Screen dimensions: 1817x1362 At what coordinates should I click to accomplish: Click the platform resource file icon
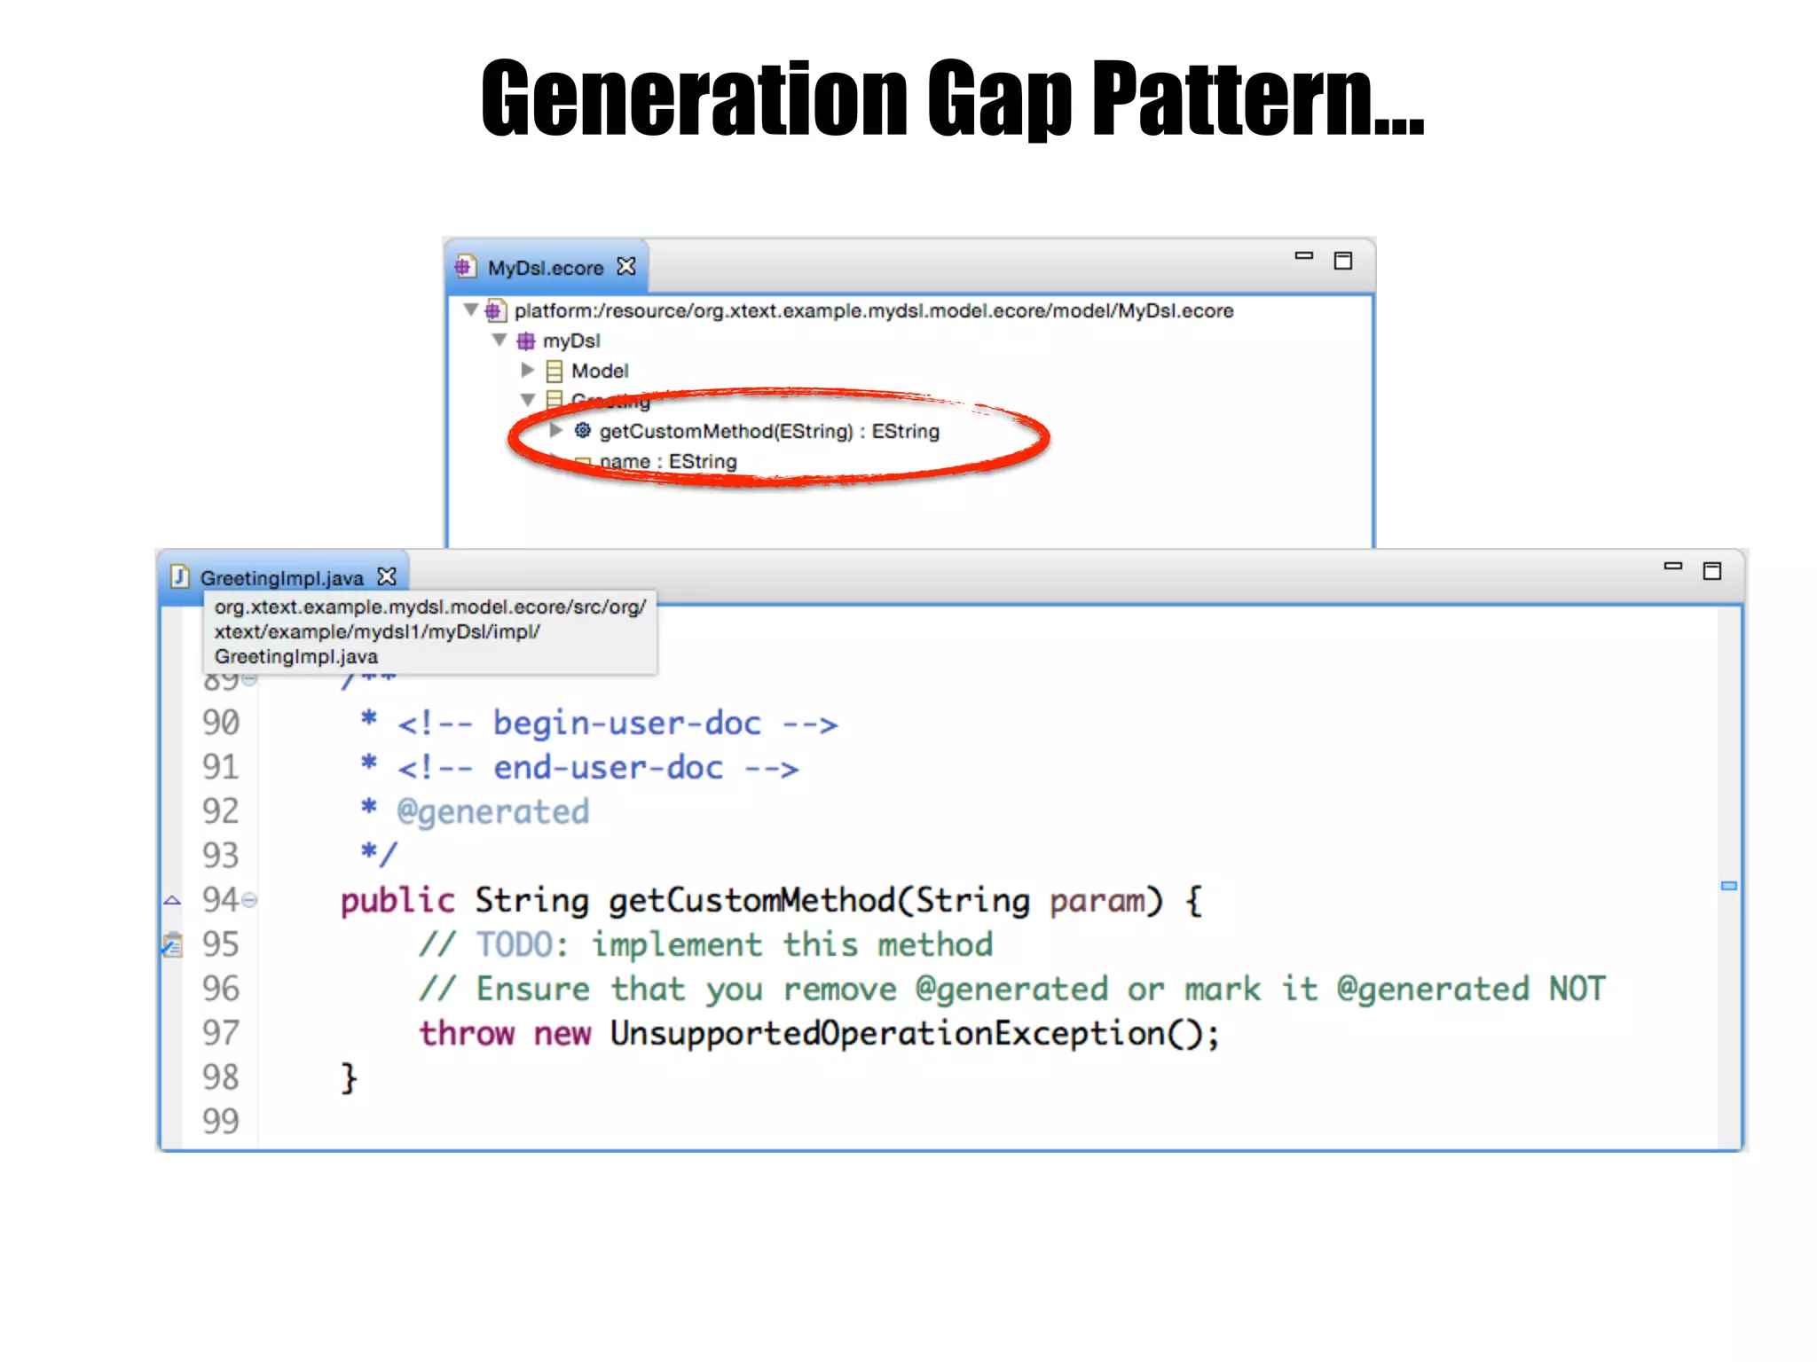tap(495, 311)
